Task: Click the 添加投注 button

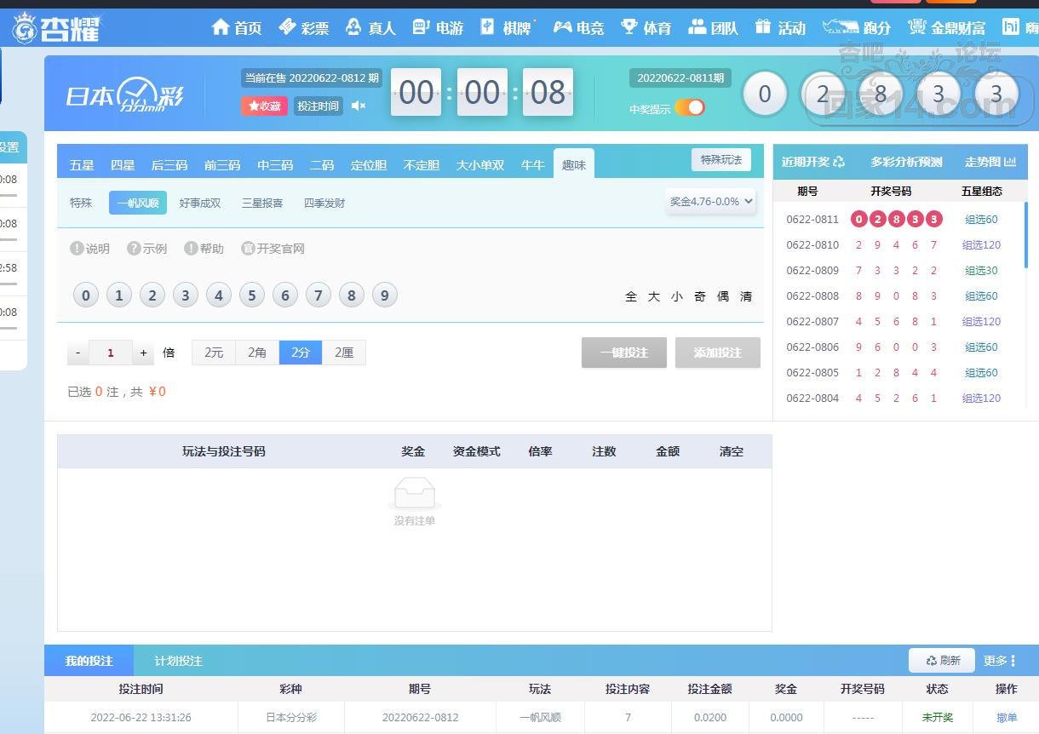Action: tap(717, 353)
